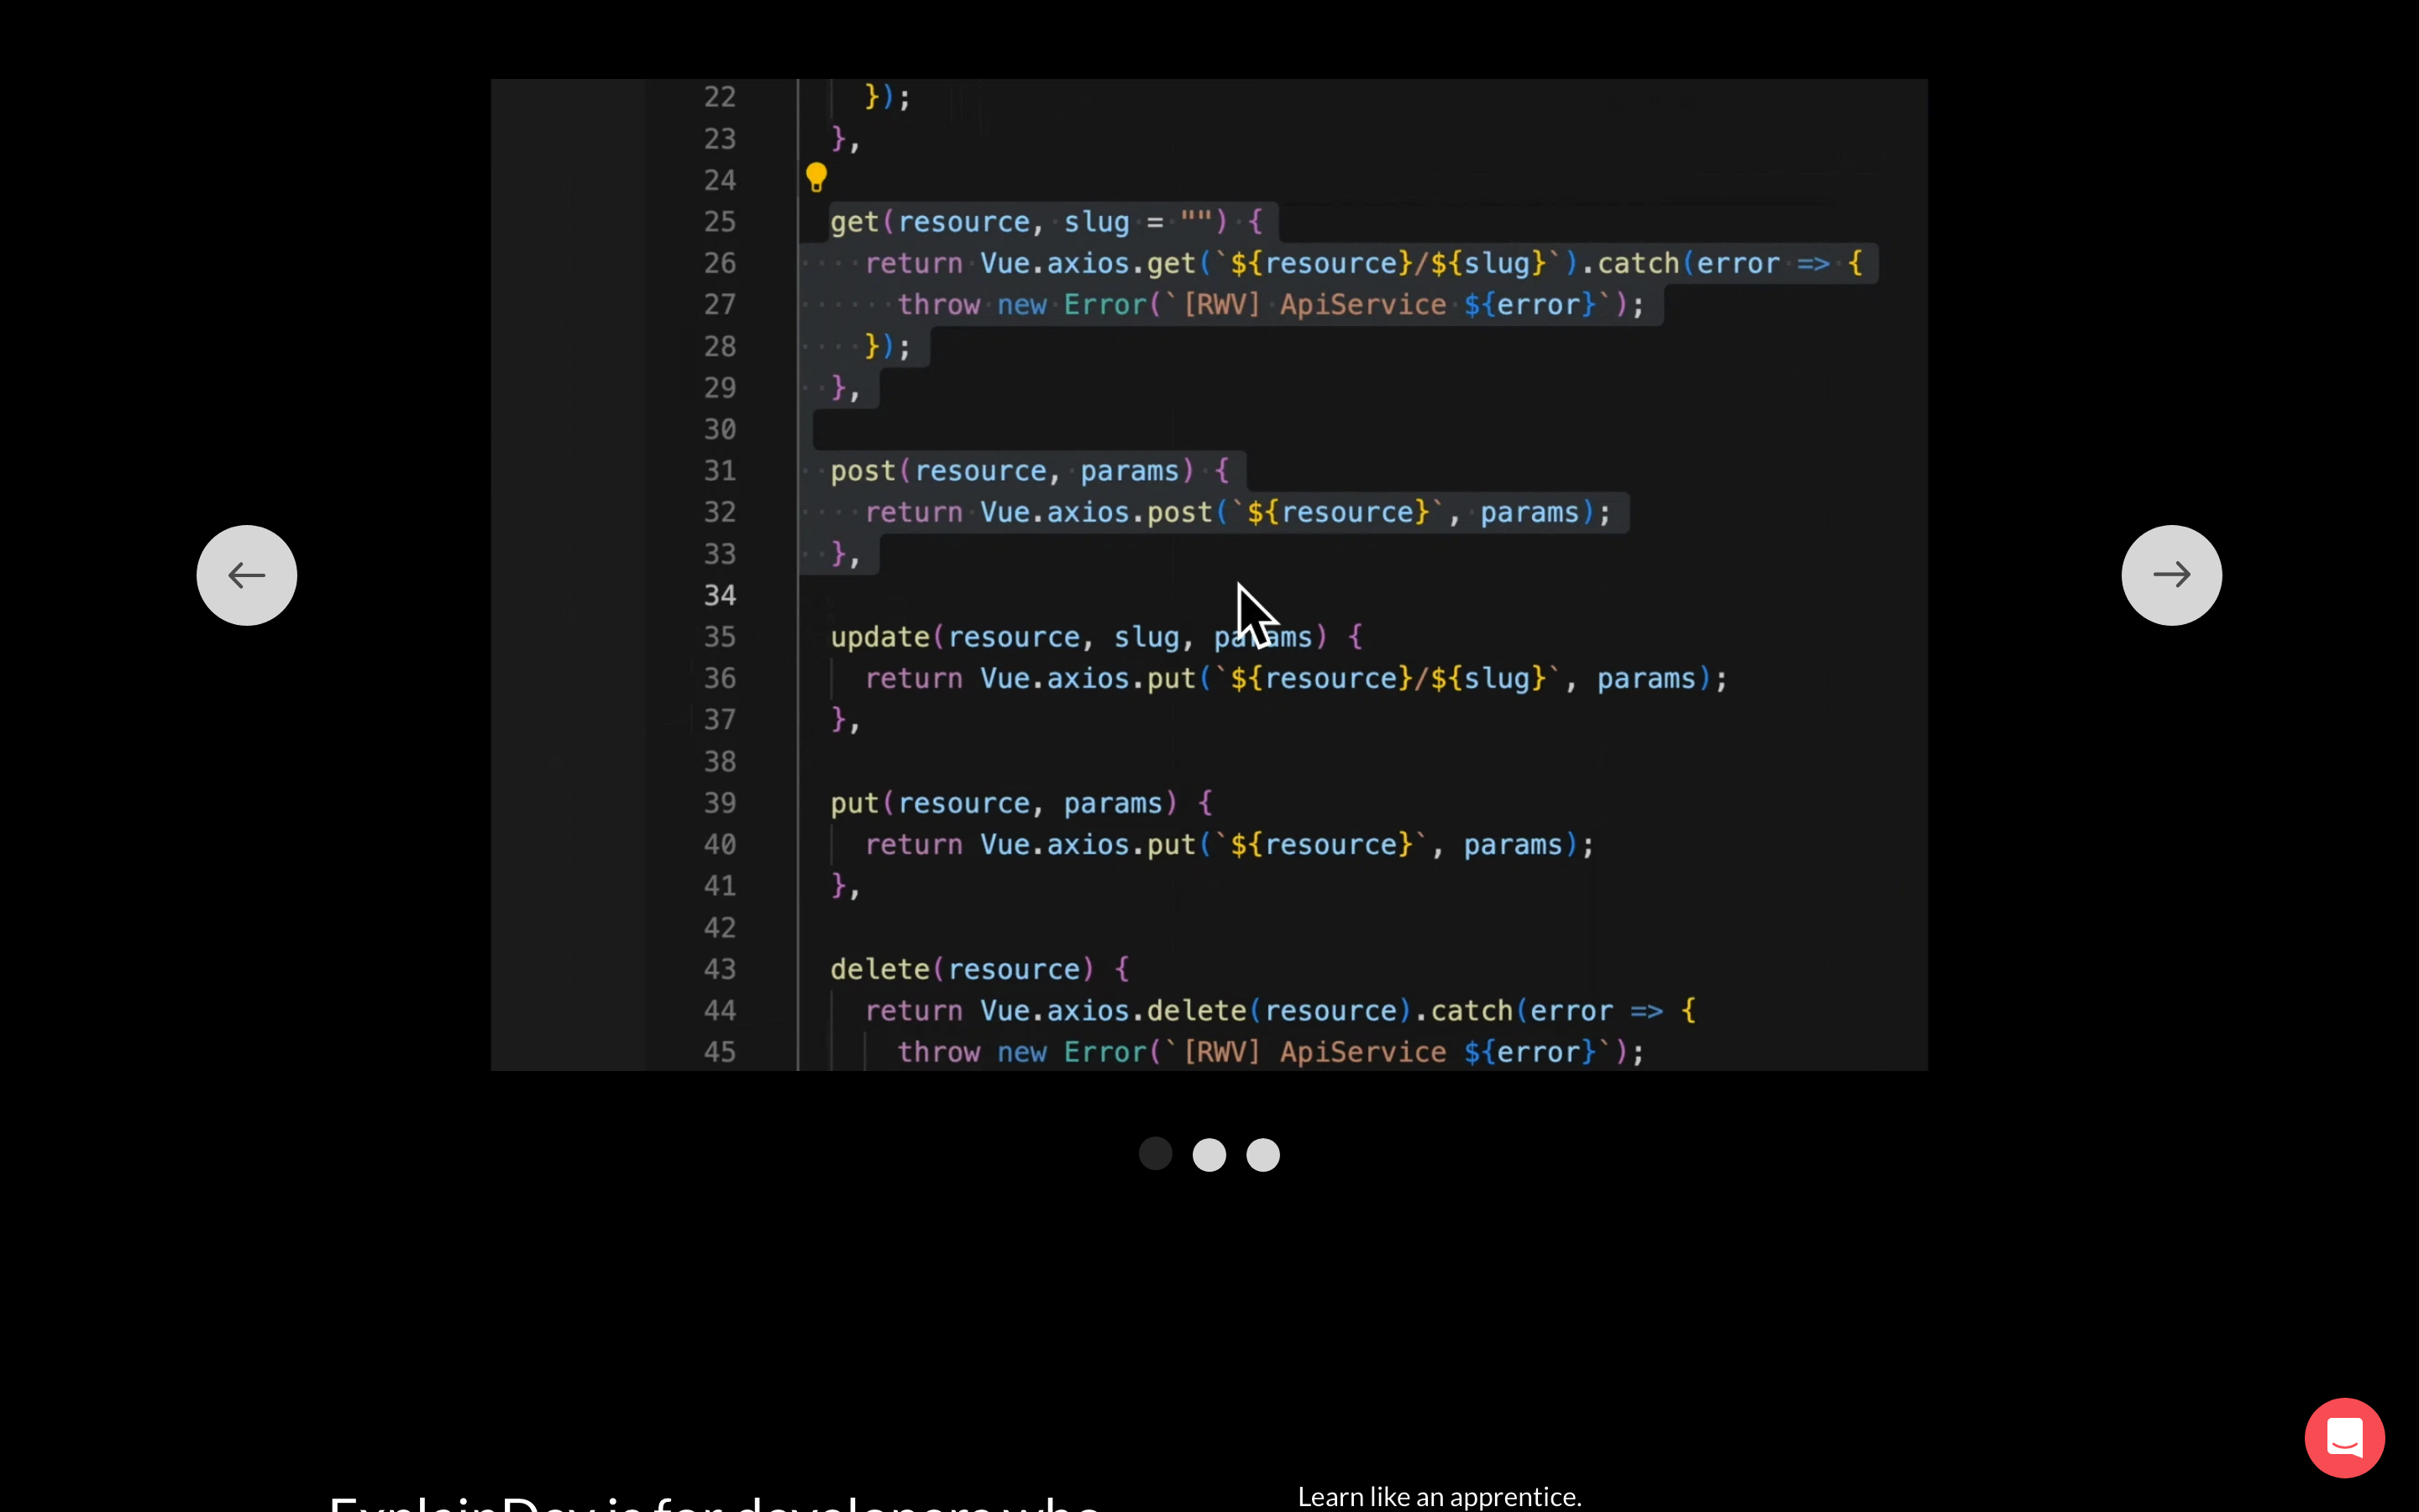
Task: Select the second carousel dot indicator
Action: coord(1209,1154)
